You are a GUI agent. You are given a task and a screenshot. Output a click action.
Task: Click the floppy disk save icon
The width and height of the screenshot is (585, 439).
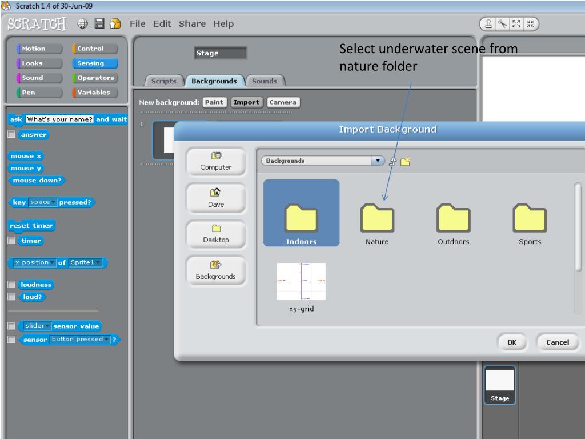coord(99,23)
